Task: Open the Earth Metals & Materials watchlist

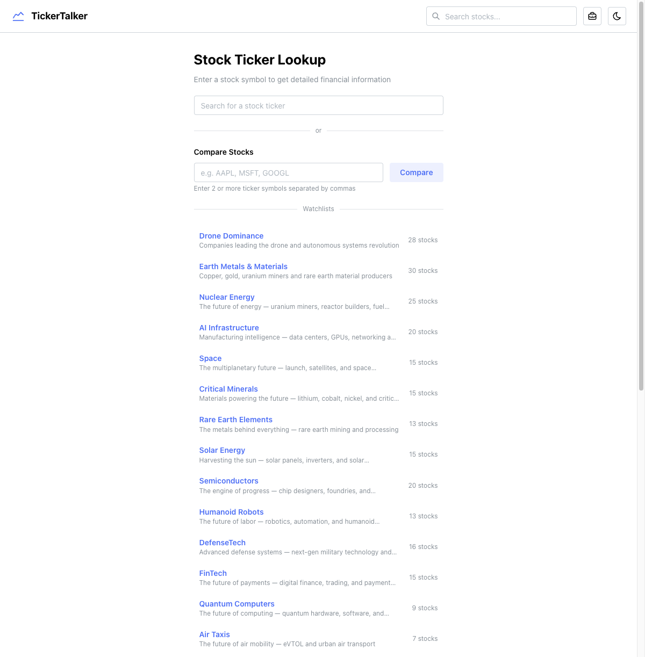Action: [x=243, y=266]
